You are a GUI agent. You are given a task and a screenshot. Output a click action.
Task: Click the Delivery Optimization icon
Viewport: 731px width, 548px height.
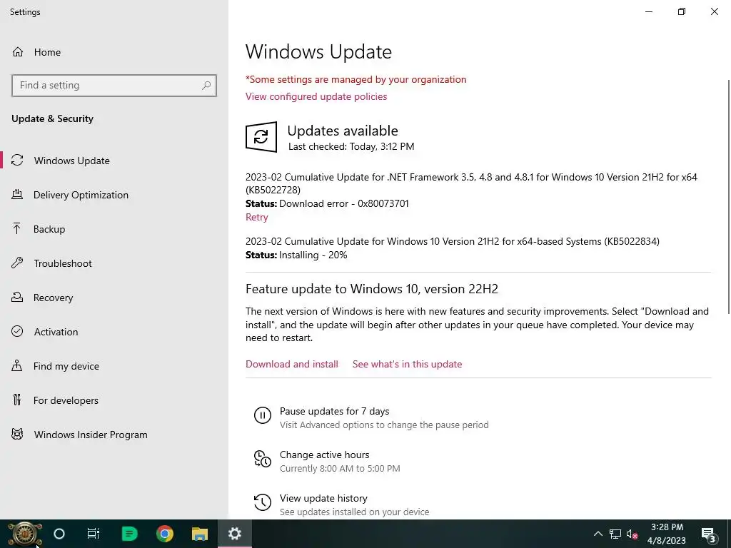(17, 195)
